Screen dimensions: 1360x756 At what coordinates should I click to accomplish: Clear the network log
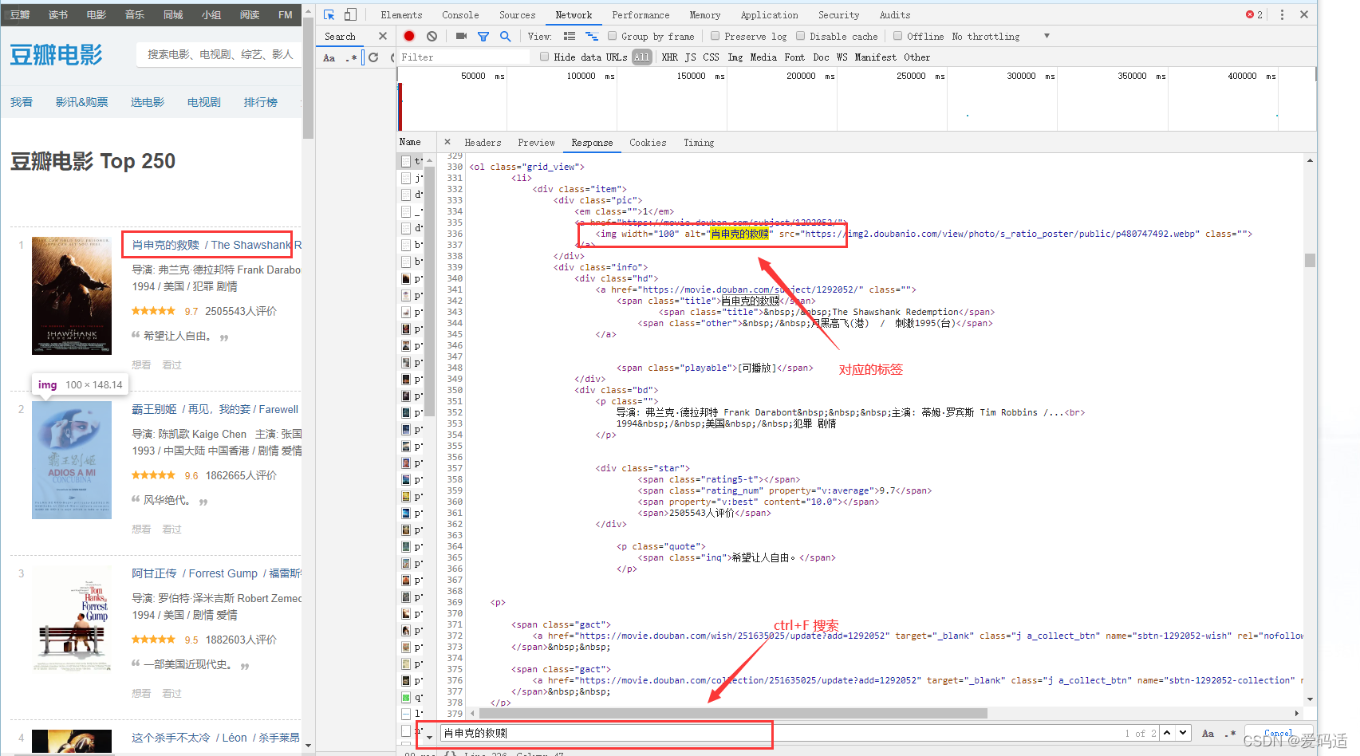click(x=432, y=36)
